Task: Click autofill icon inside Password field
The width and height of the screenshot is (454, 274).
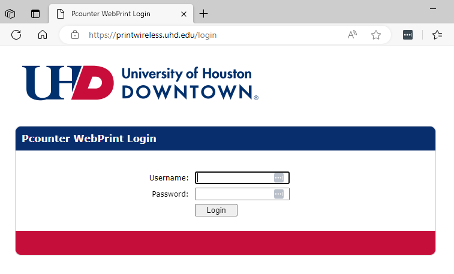Action: pyautogui.click(x=278, y=194)
